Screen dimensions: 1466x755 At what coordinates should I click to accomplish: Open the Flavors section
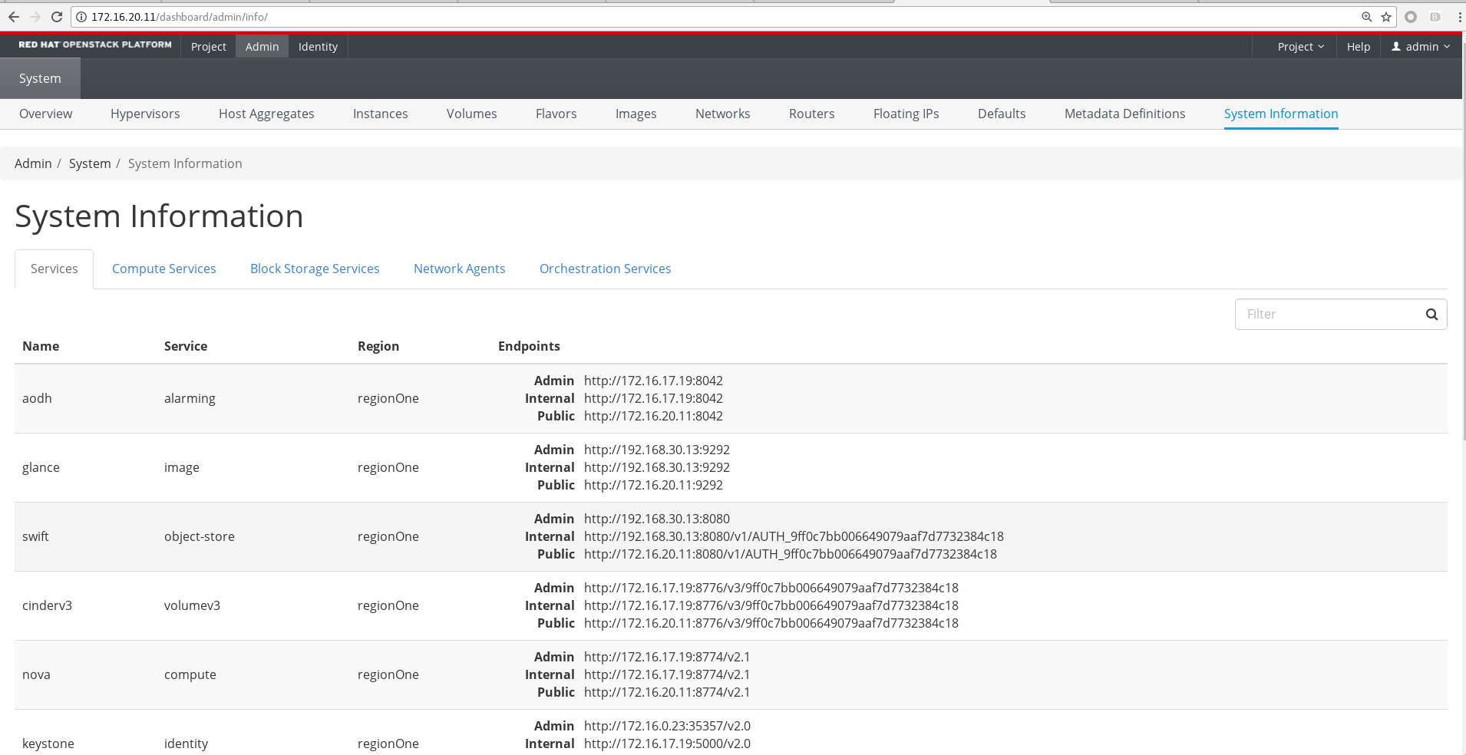tap(556, 114)
